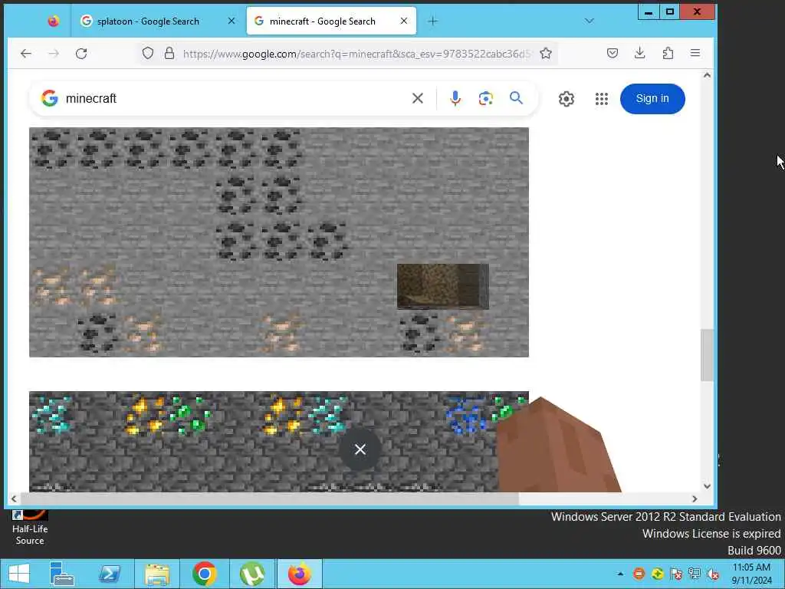Viewport: 785px width, 589px height.
Task: Clear the search box with the X
Action: tap(418, 98)
